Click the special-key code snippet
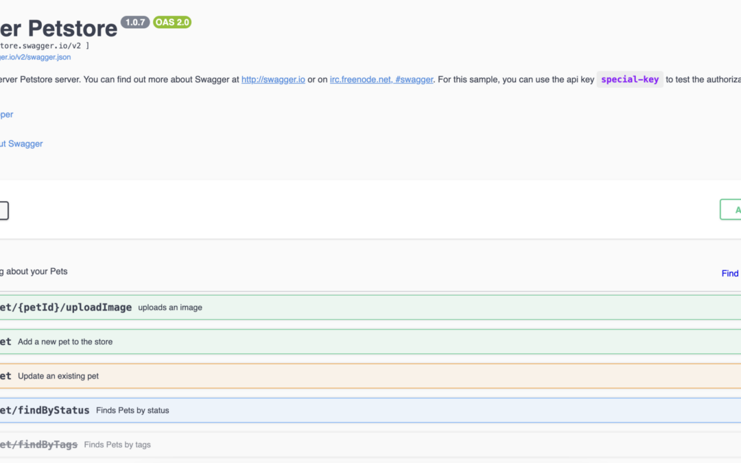The height and width of the screenshot is (463, 741). 630,80
